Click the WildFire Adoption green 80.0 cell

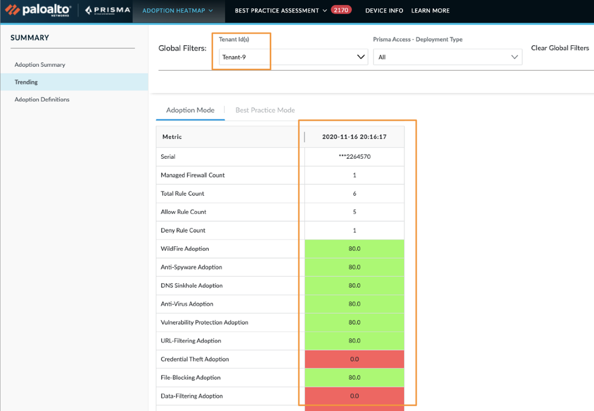point(354,249)
